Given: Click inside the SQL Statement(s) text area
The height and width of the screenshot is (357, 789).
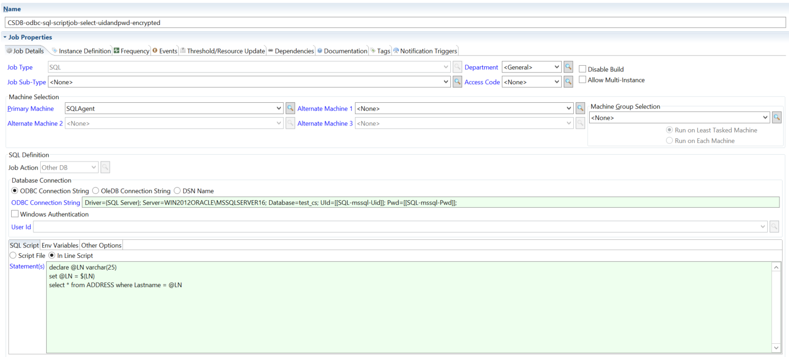Looking at the screenshot, I should pyautogui.click(x=409, y=307).
